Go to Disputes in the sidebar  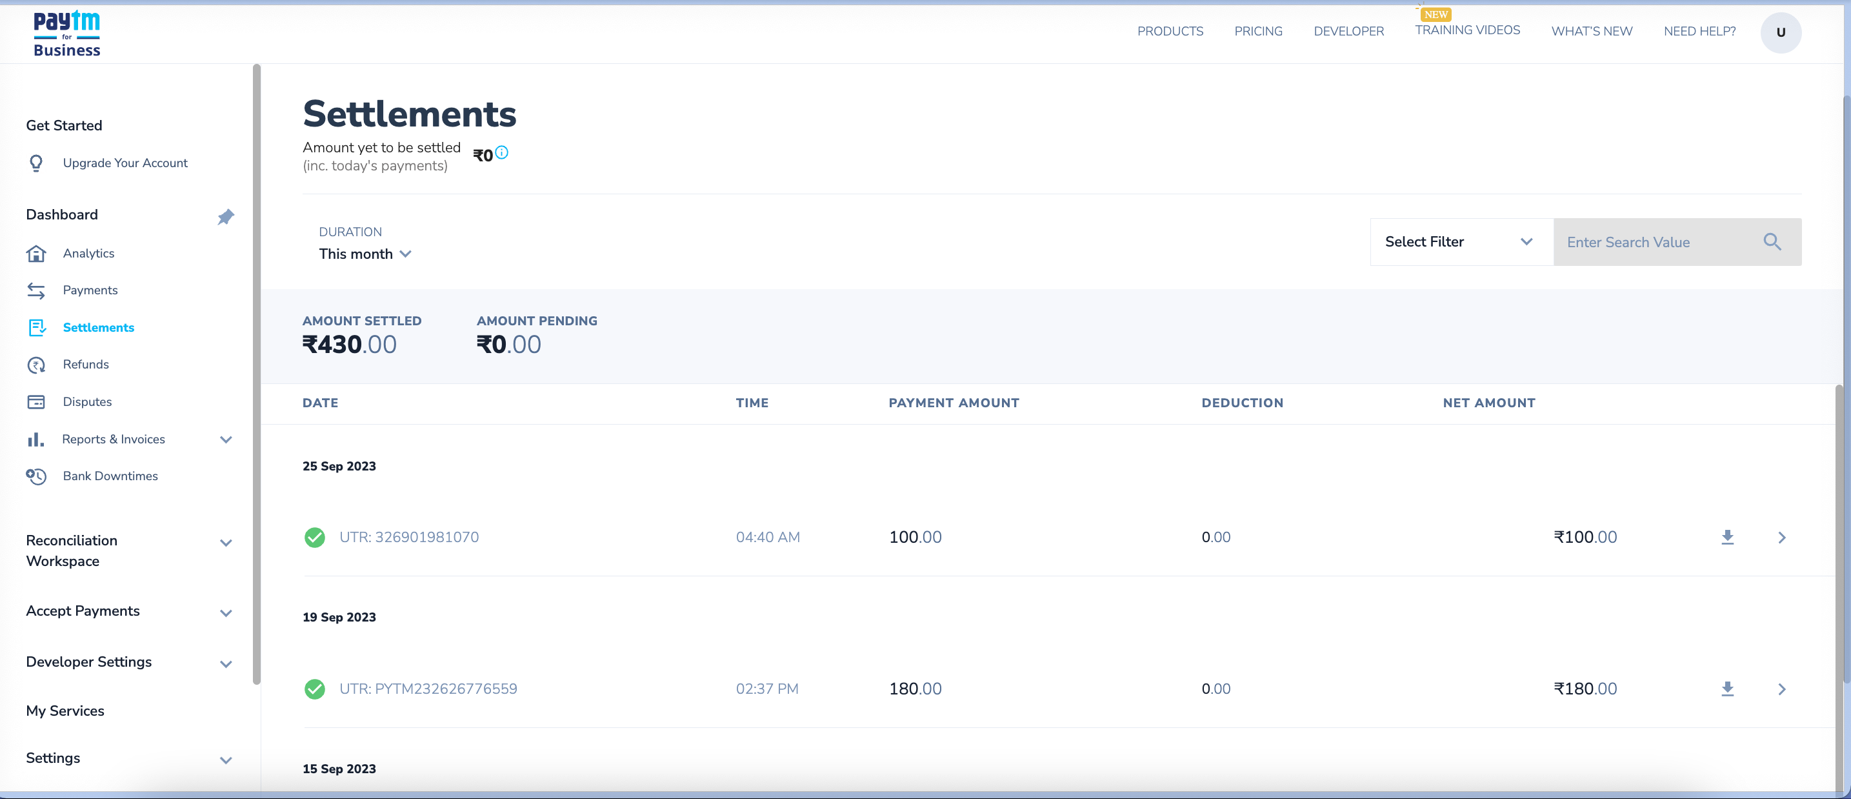coord(87,401)
